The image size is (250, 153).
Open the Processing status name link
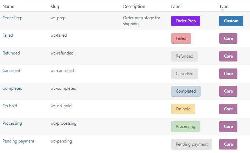click(12, 123)
